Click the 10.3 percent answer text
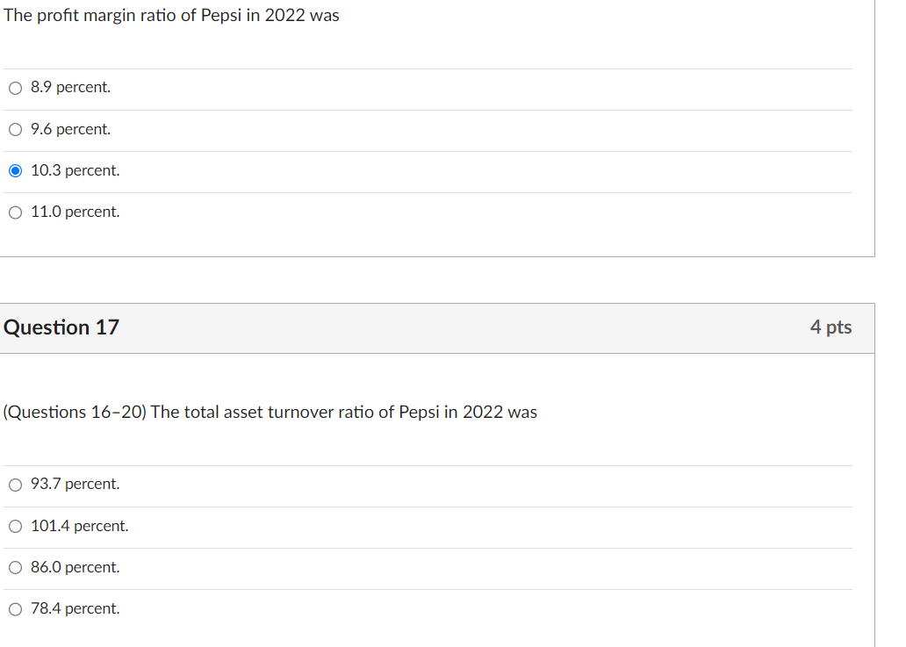Viewport: 906px width, 647px height. [75, 170]
